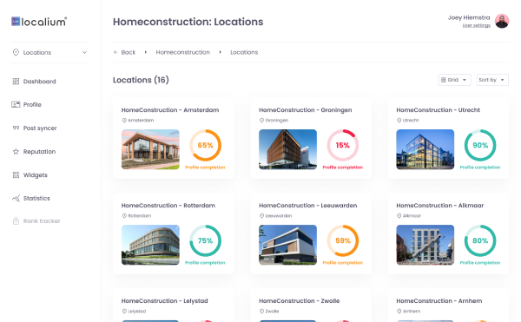Open the User settings link
The width and height of the screenshot is (521, 322).
tap(476, 25)
